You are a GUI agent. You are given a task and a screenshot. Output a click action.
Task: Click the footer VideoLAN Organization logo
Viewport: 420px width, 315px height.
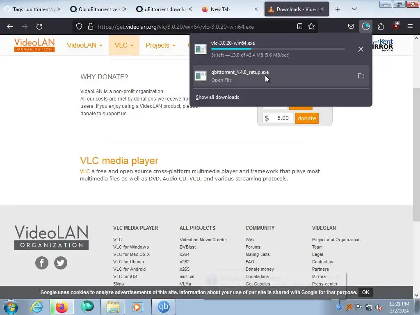51,237
